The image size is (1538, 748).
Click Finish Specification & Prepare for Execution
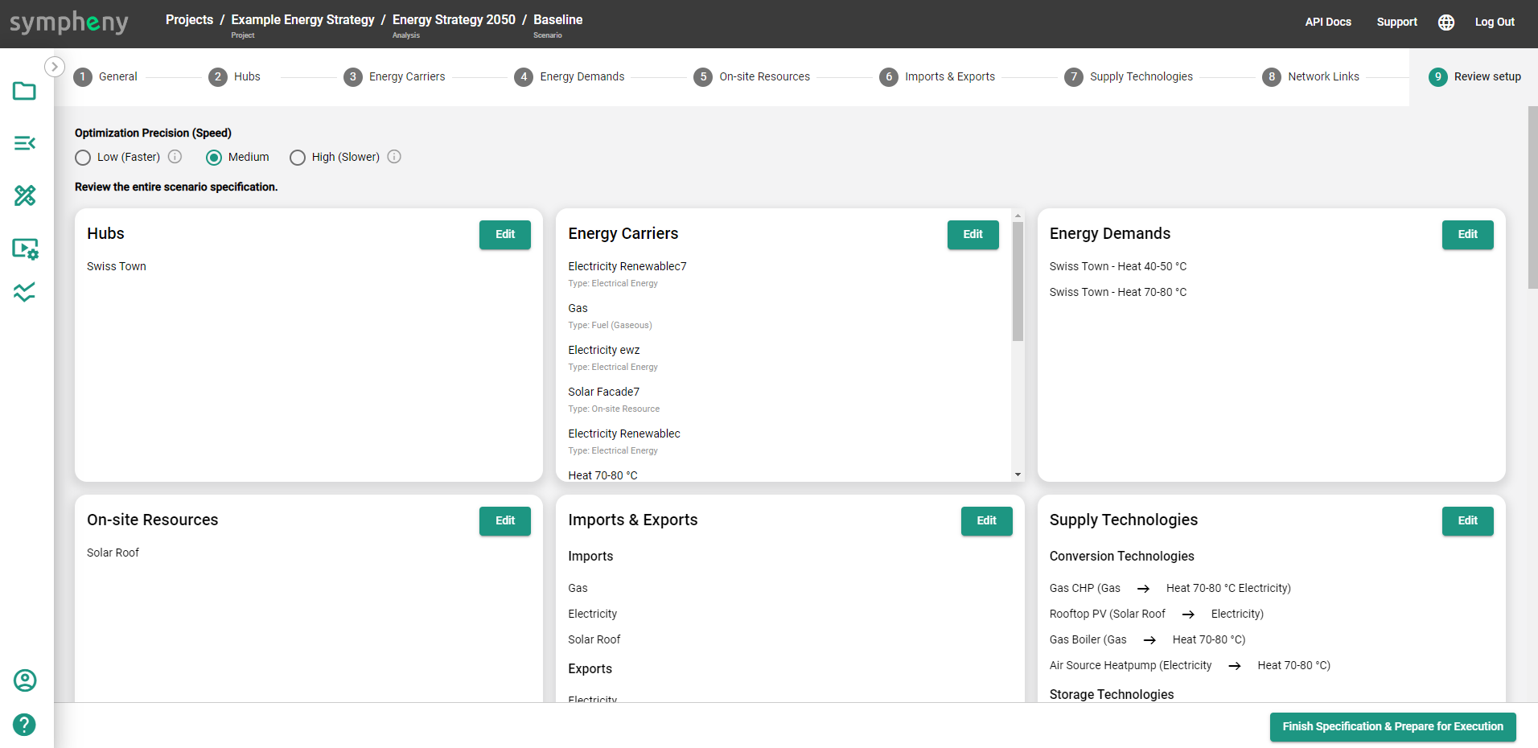[1392, 727]
